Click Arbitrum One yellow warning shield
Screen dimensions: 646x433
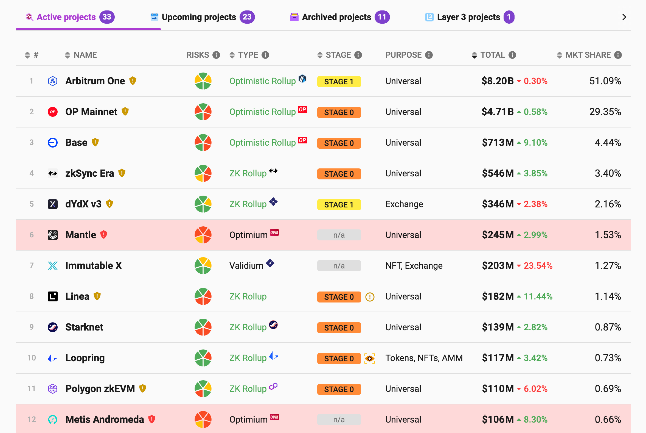133,81
